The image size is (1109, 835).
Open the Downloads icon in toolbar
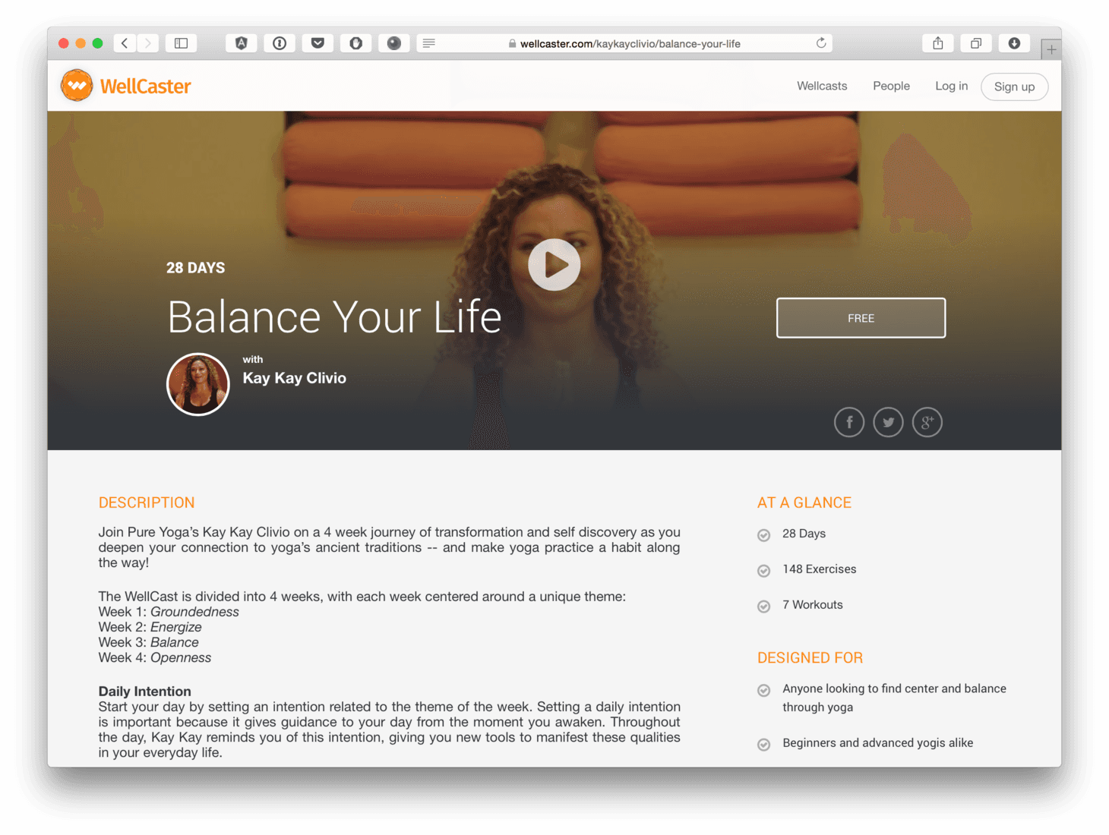click(1014, 43)
